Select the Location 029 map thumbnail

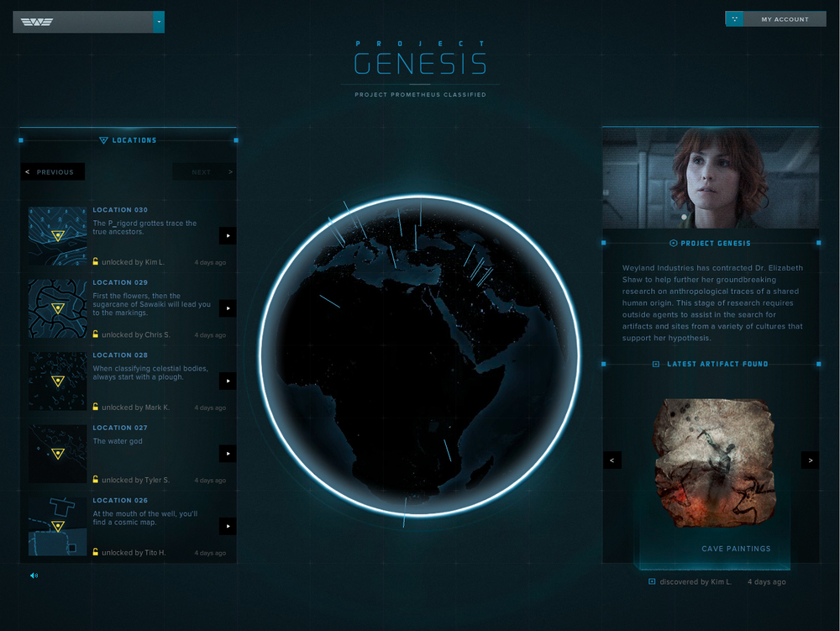point(57,308)
